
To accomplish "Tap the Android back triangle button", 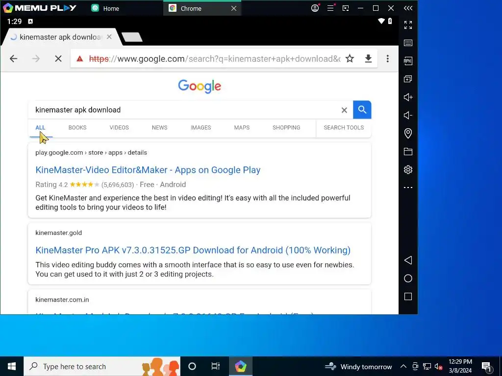I will (x=408, y=260).
